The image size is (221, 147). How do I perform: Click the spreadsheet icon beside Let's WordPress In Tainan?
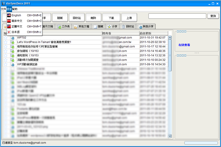[12, 42]
